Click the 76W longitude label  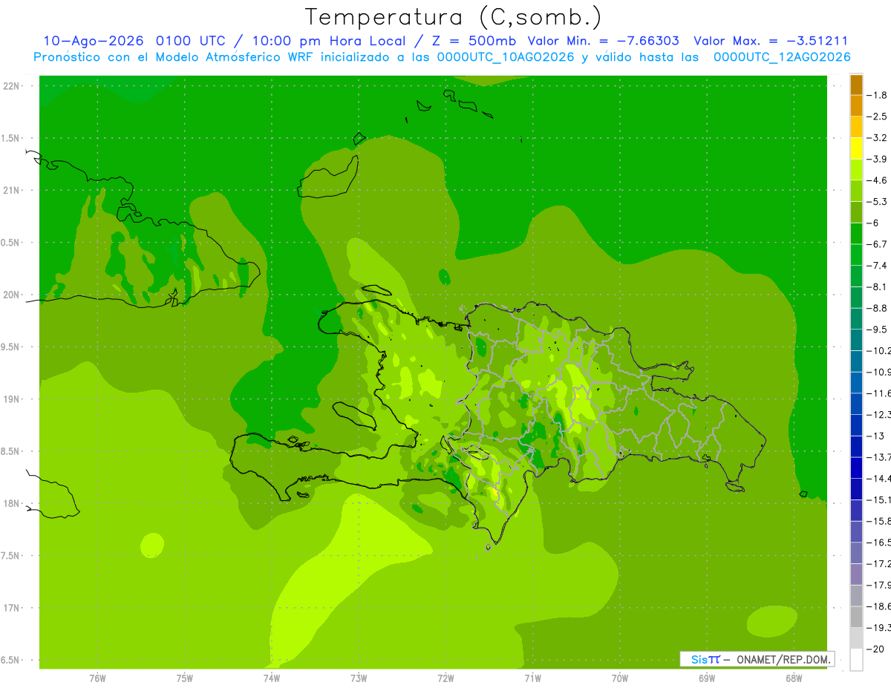(x=97, y=678)
